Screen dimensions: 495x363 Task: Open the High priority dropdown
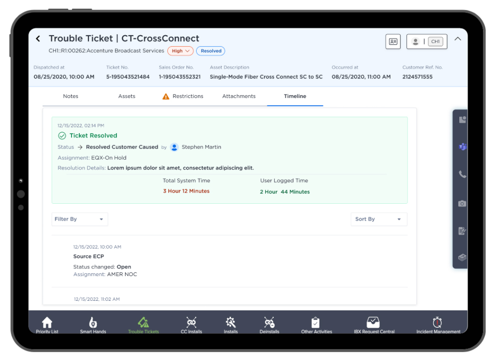coord(180,51)
